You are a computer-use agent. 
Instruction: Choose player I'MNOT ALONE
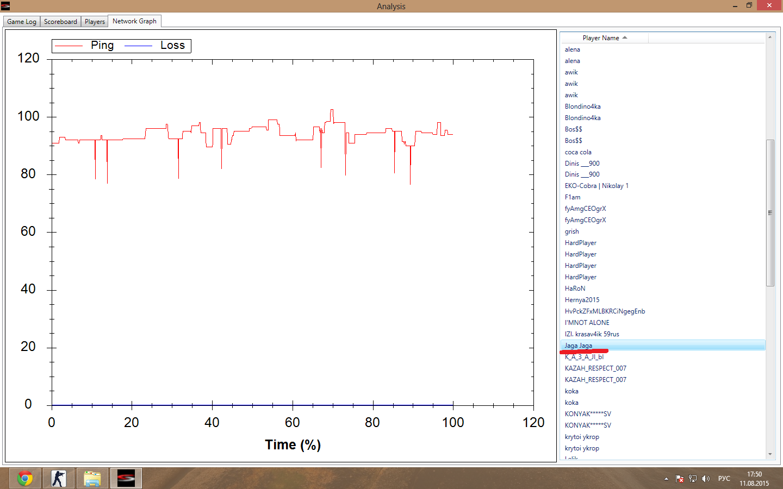coord(663,323)
